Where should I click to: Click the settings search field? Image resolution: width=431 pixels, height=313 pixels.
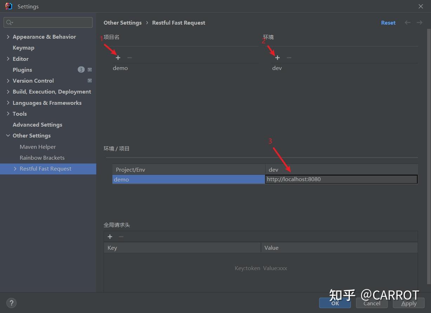pyautogui.click(x=48, y=22)
